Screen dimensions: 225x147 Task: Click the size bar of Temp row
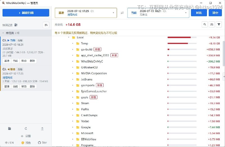(182, 43)
